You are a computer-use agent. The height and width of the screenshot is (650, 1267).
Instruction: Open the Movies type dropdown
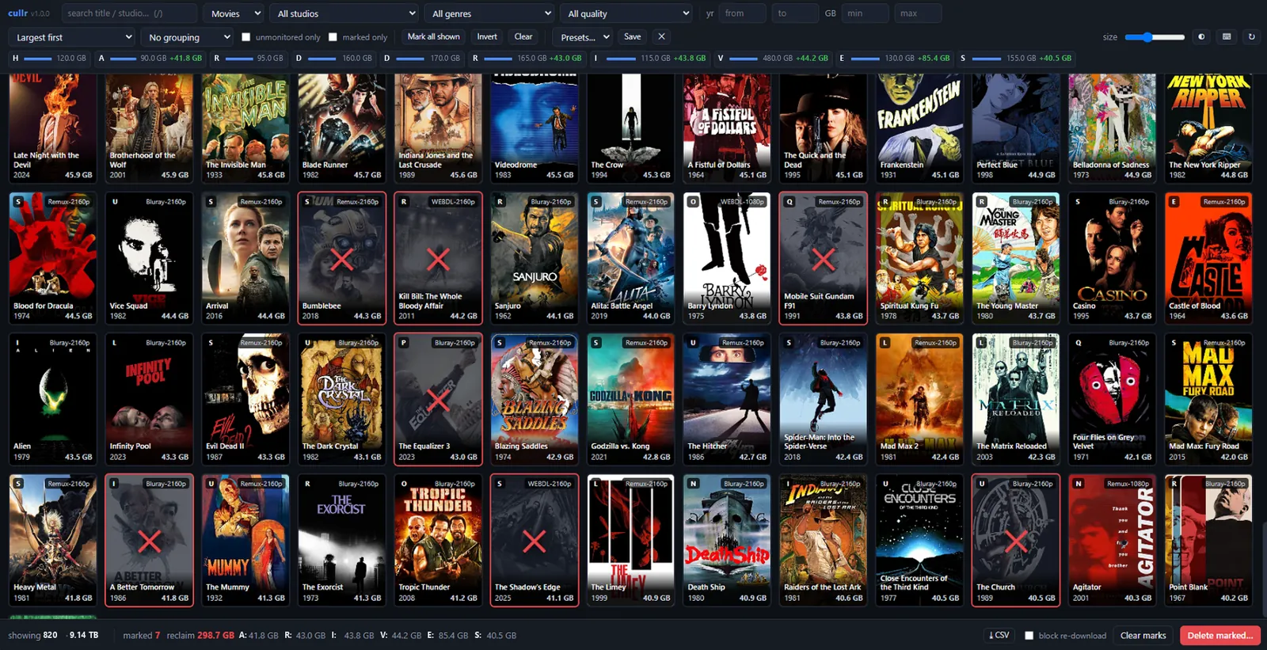(x=234, y=13)
